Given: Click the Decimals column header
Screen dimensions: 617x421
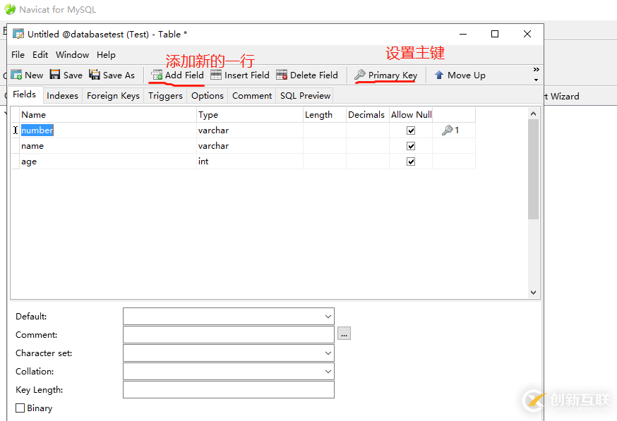Looking at the screenshot, I should [368, 114].
